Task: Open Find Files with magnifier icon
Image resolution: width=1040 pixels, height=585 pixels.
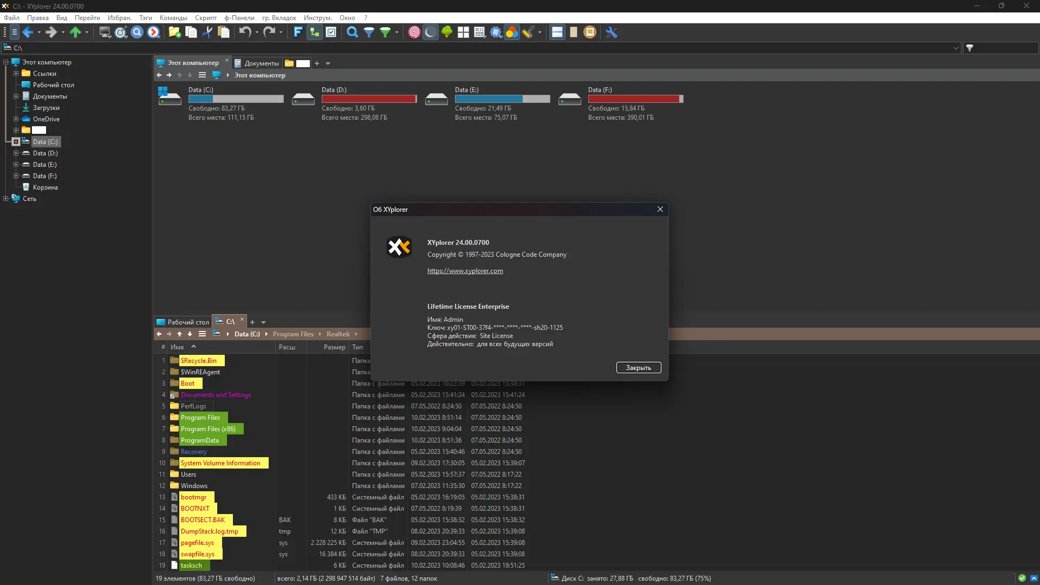Action: 352,32
